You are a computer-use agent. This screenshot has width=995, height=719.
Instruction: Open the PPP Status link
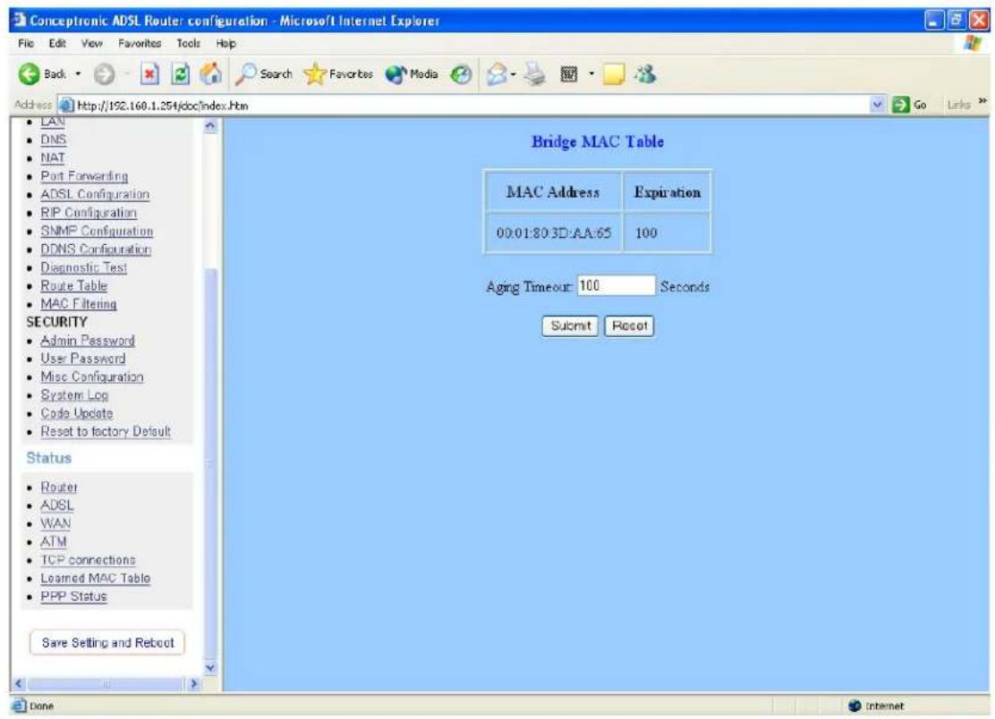click(x=73, y=596)
